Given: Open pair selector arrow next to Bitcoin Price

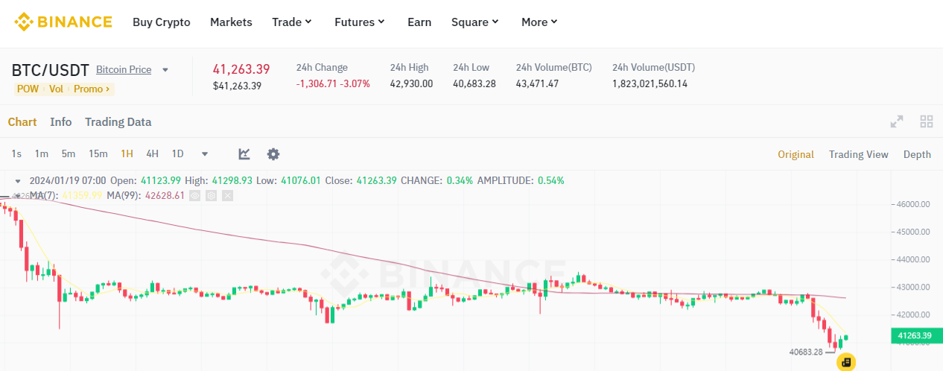Looking at the screenshot, I should pyautogui.click(x=165, y=70).
